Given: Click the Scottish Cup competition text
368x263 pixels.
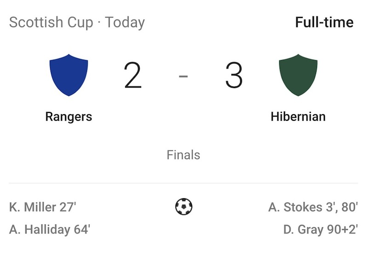Looking at the screenshot, I should [x=51, y=22].
